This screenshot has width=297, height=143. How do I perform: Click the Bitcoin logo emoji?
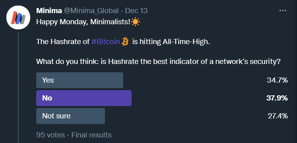pyautogui.click(x=125, y=42)
